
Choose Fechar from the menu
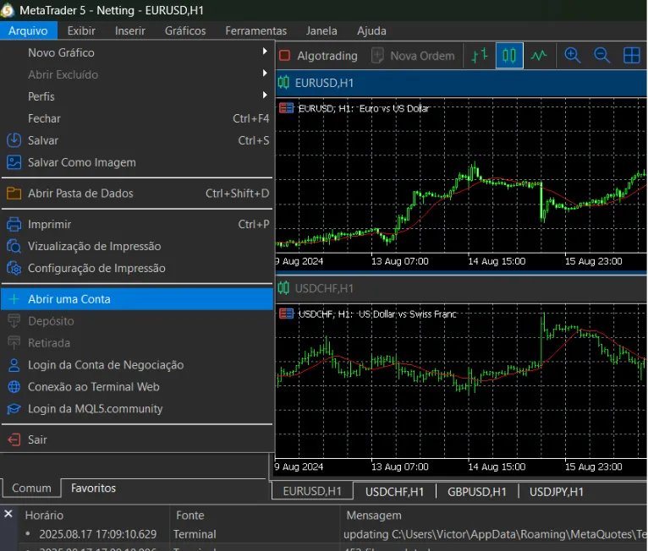point(137,118)
